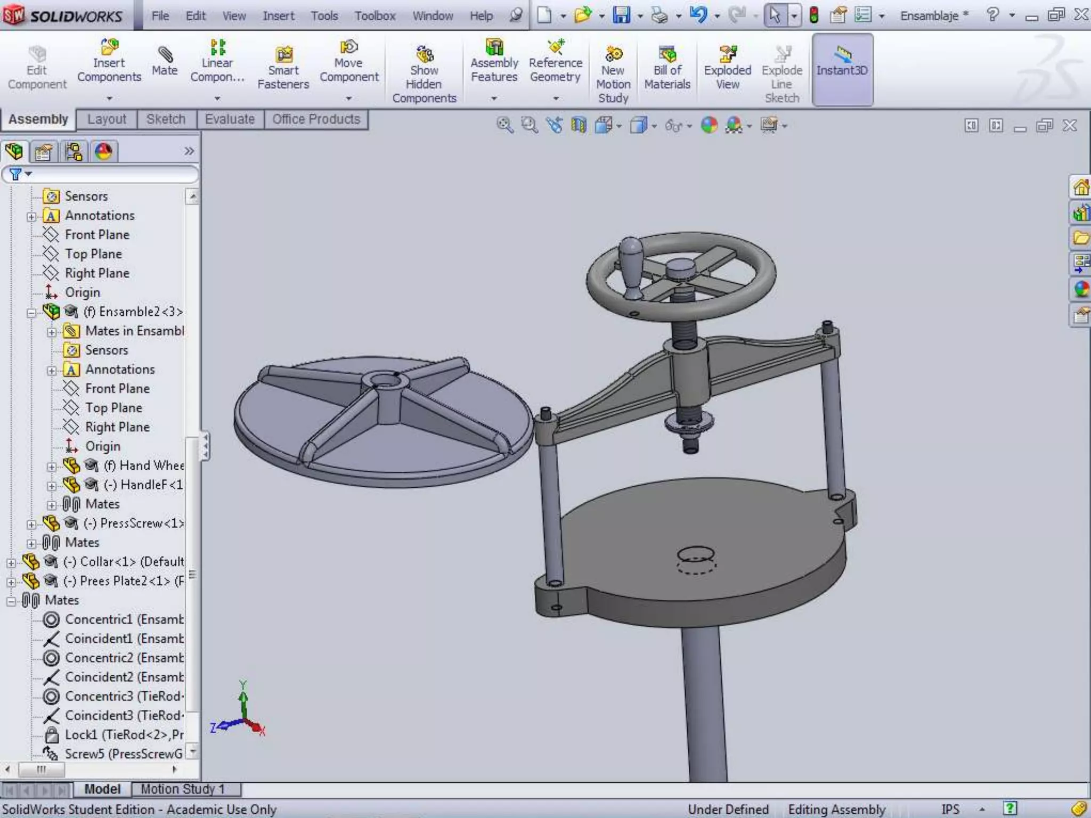Click the Mate tool icon

click(165, 55)
